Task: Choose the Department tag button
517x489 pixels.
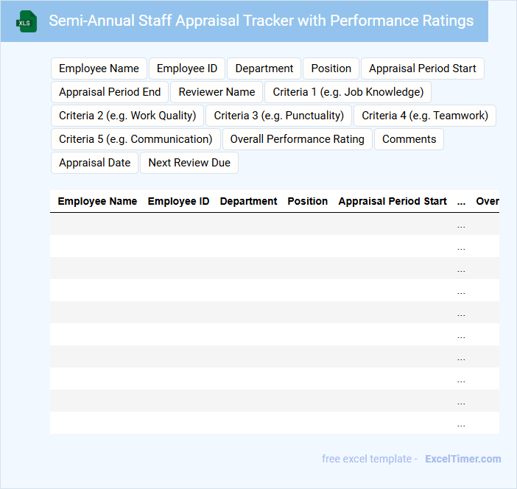Action: [264, 68]
